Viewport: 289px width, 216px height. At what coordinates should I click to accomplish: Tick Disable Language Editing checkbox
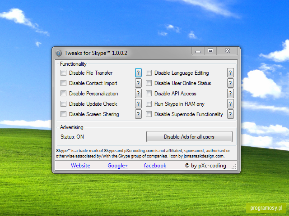click(149, 73)
